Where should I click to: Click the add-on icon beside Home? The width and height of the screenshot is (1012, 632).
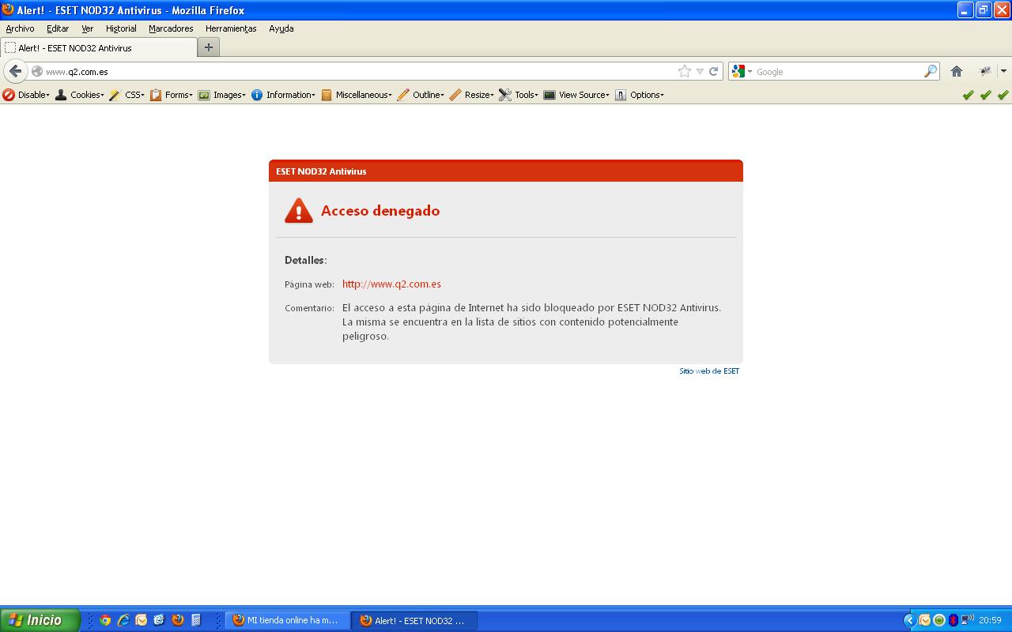tap(985, 71)
